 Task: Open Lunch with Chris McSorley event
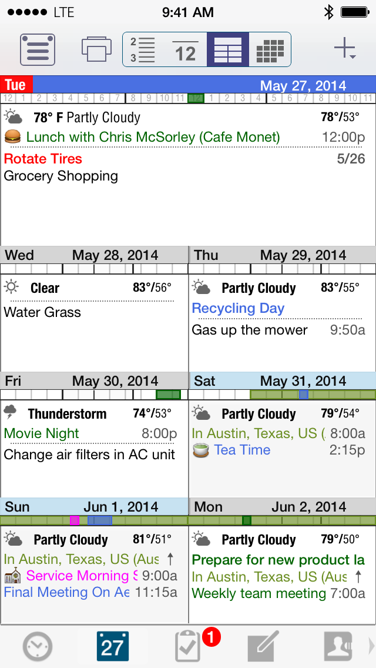153,138
